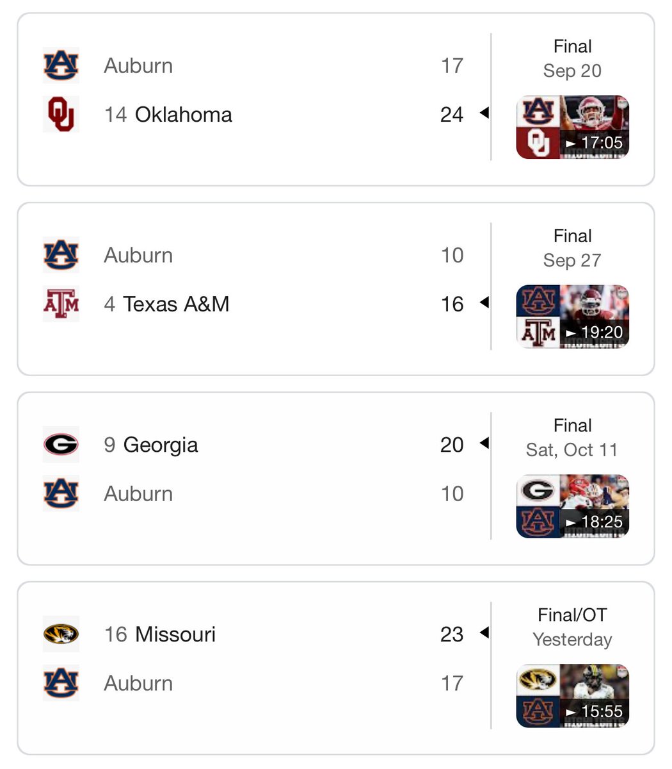Open the 9 Georgia team name
This screenshot has width=672, height=769.
click(x=151, y=445)
